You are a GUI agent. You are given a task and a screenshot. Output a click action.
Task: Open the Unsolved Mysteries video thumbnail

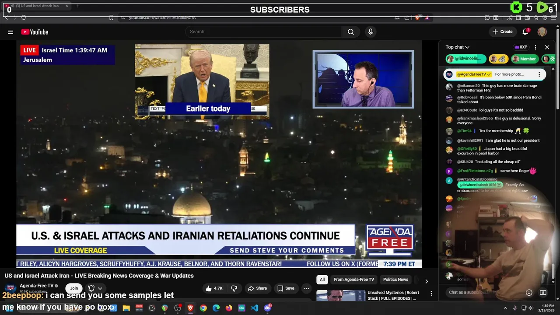coord(341,295)
